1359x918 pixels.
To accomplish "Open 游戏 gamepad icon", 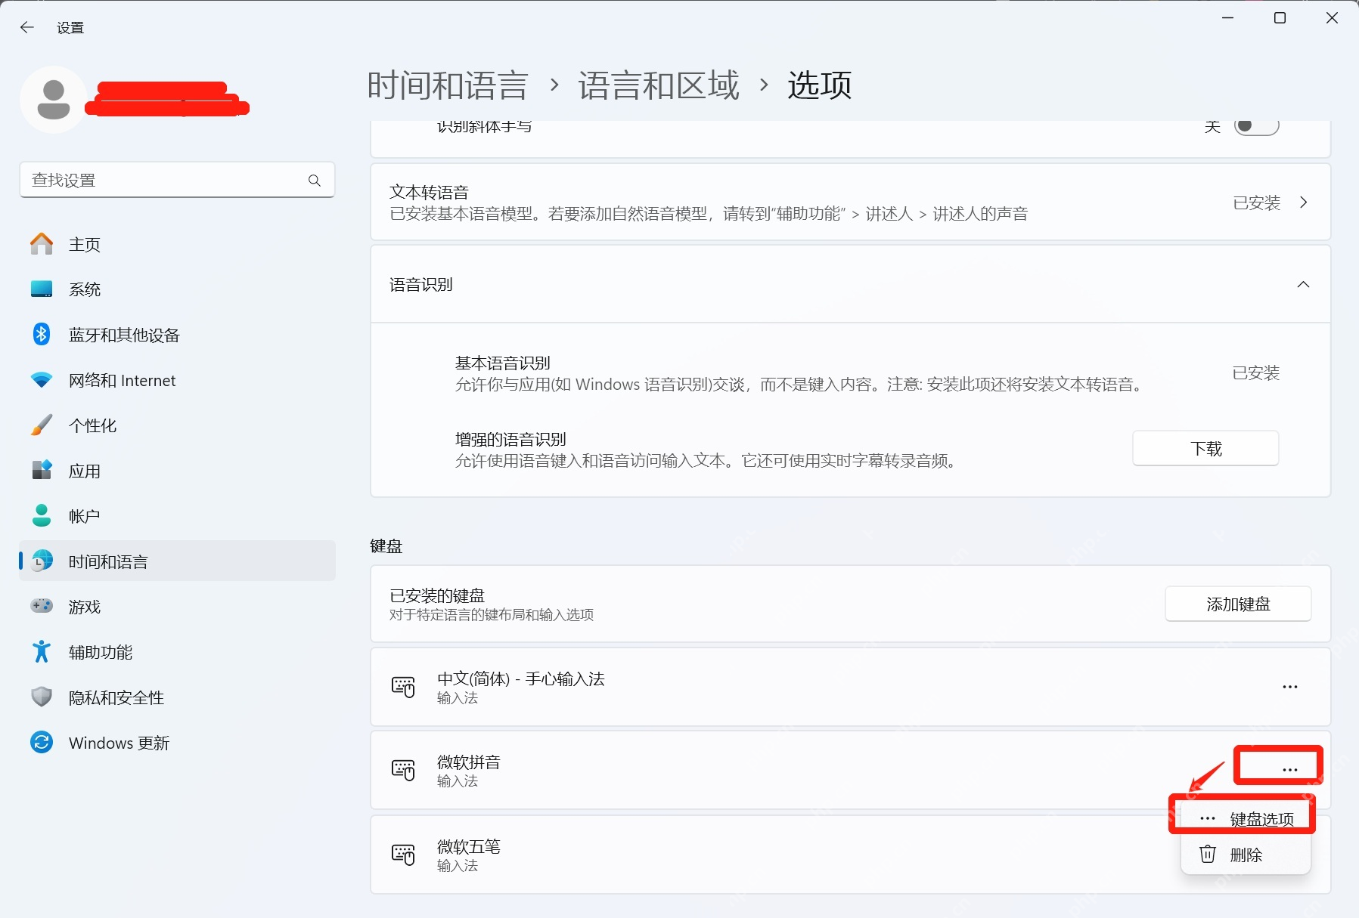I will [42, 606].
